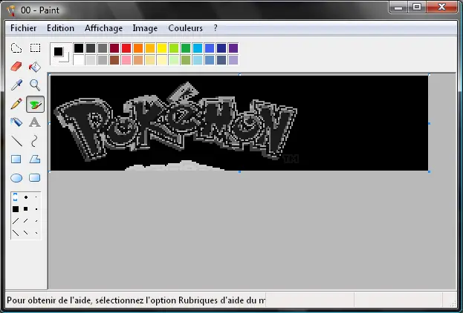Pick the orange color swatch
The image size is (463, 313).
point(138,48)
